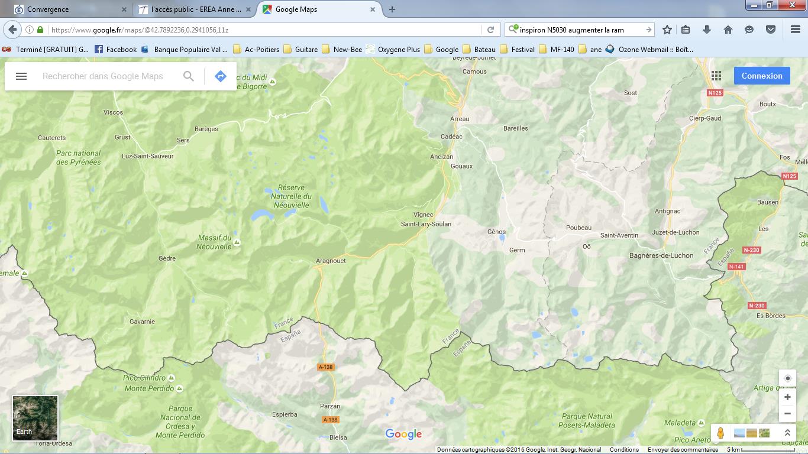Screen dimensions: 808x454
Task: Click the green padlock security icon
Action: 40,30
